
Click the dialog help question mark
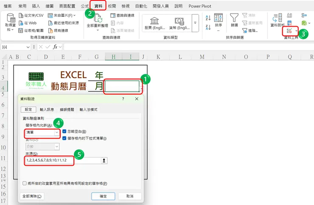tap(123, 99)
